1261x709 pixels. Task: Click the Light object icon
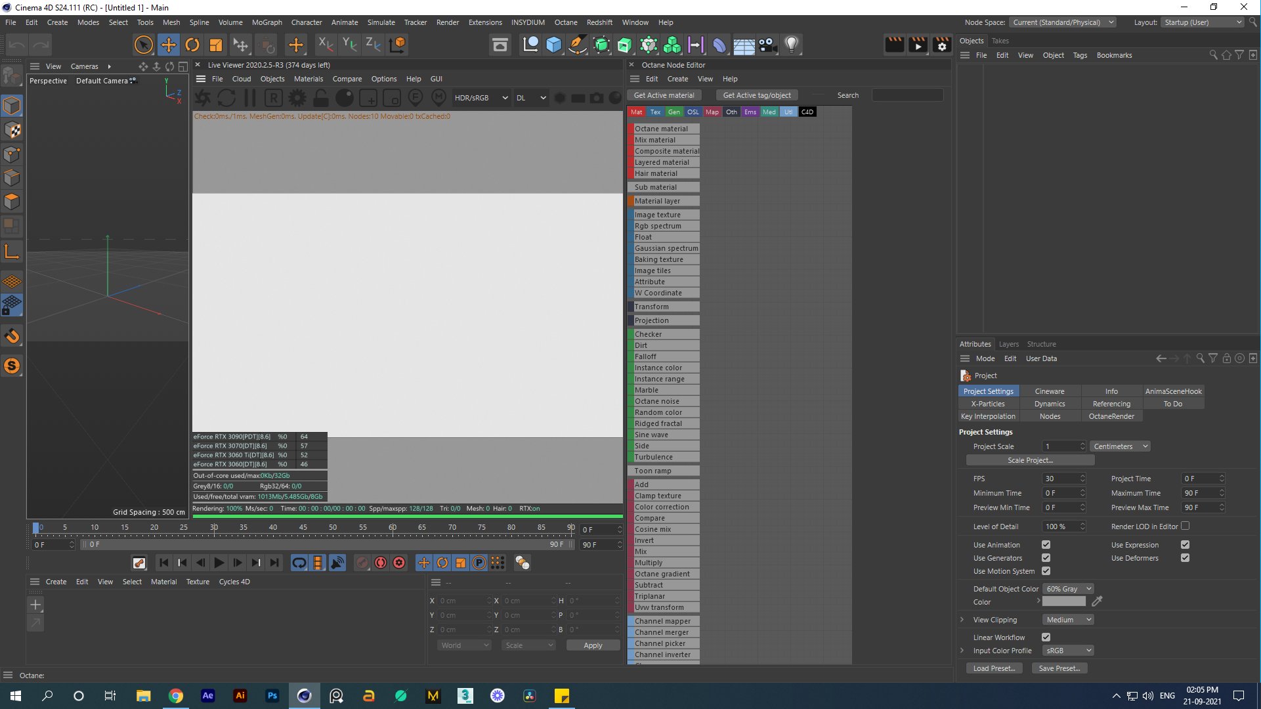[x=792, y=45]
